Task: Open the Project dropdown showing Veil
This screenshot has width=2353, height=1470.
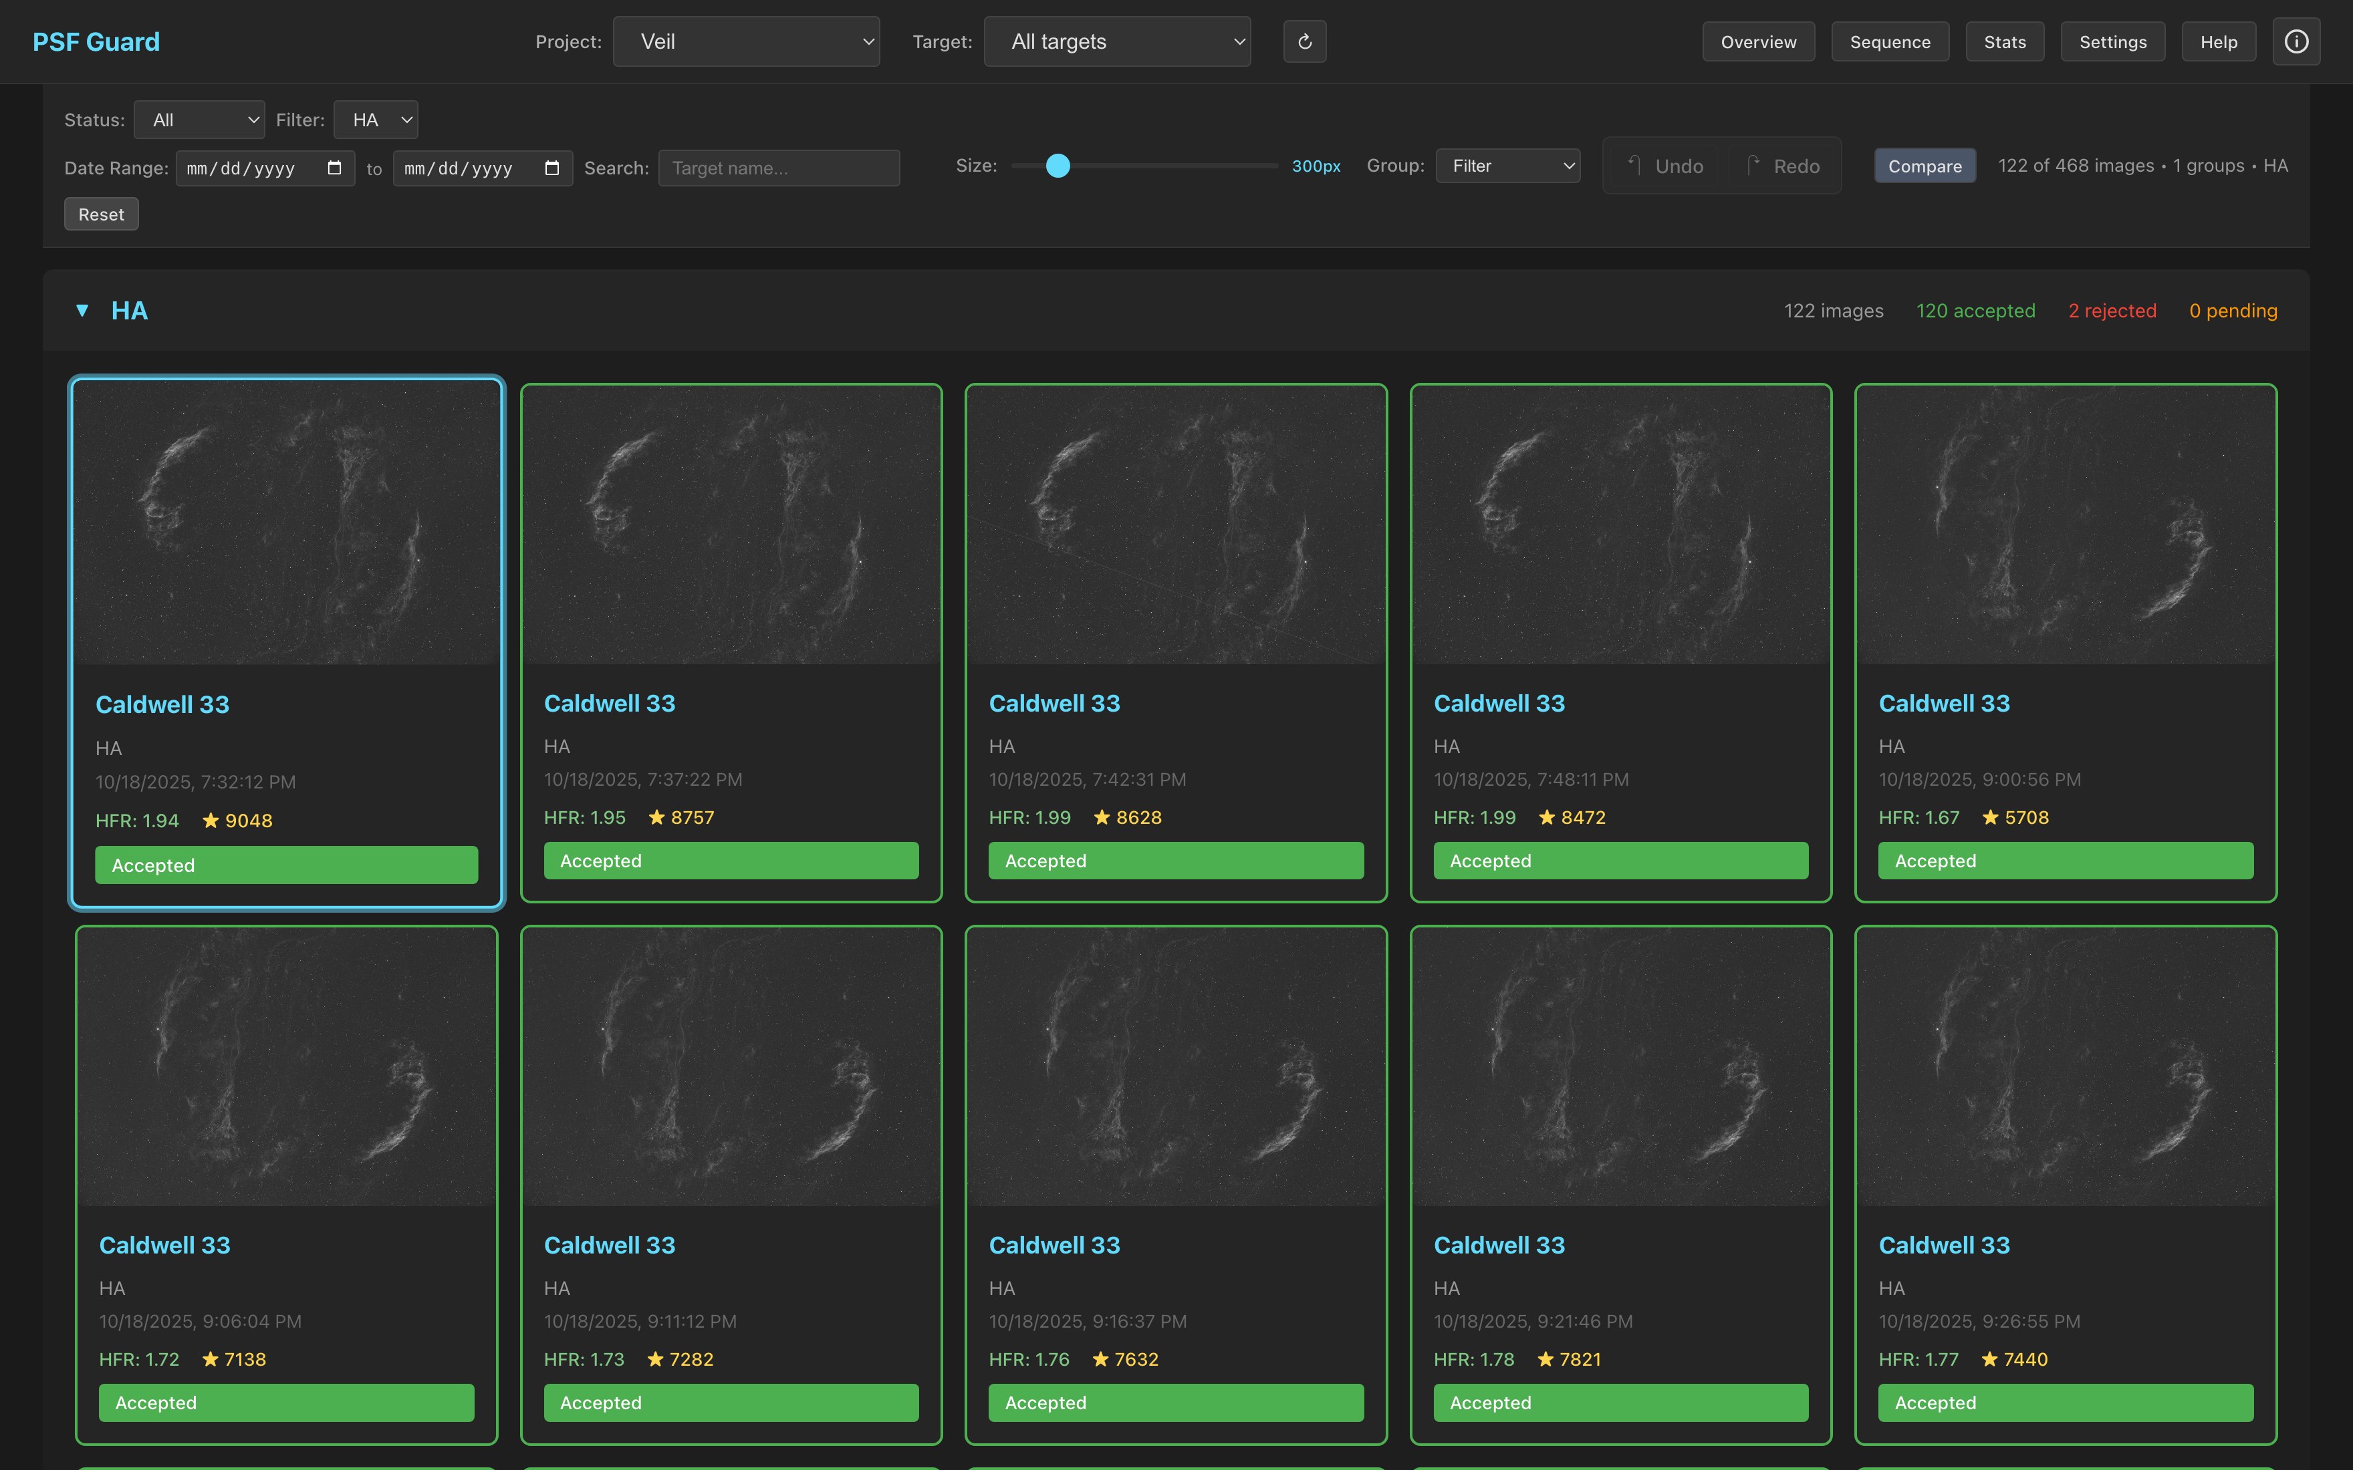Action: pyautogui.click(x=746, y=42)
